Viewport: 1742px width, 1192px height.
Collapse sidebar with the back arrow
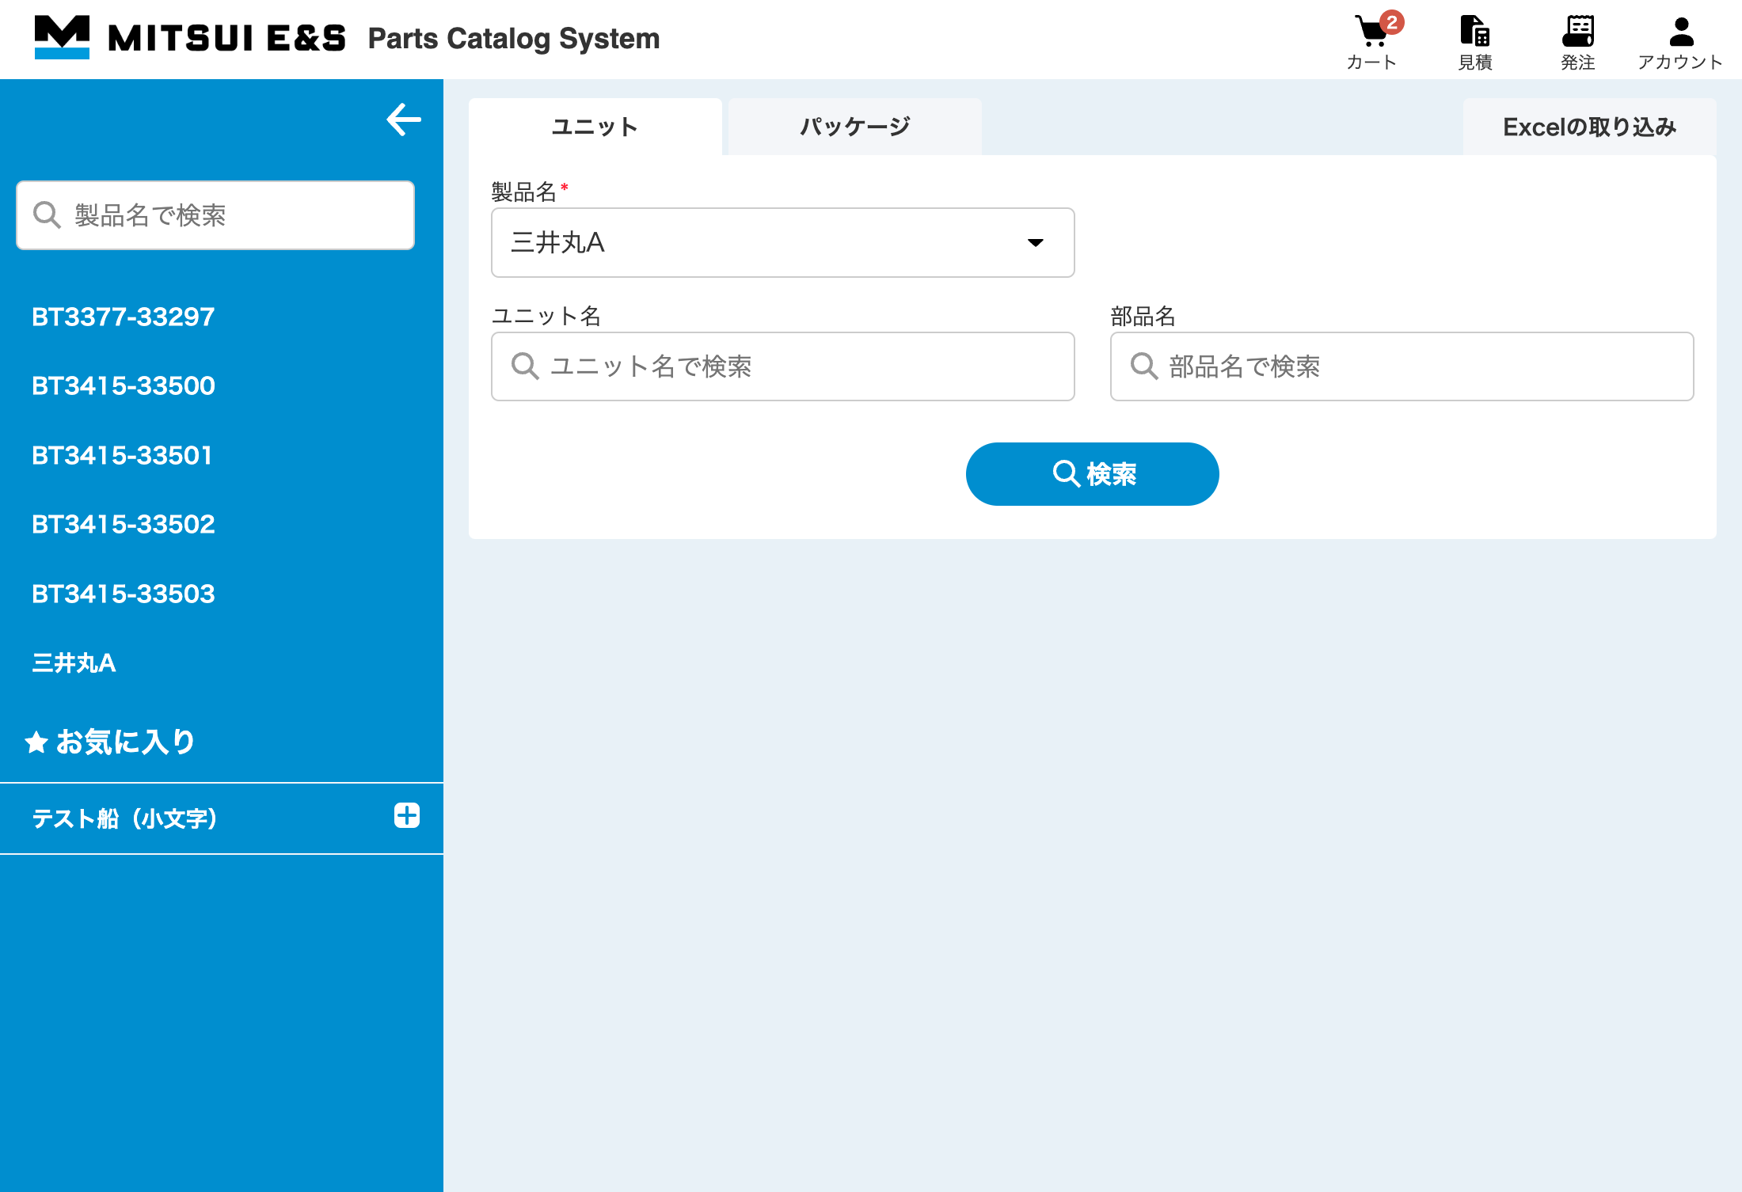(x=404, y=120)
